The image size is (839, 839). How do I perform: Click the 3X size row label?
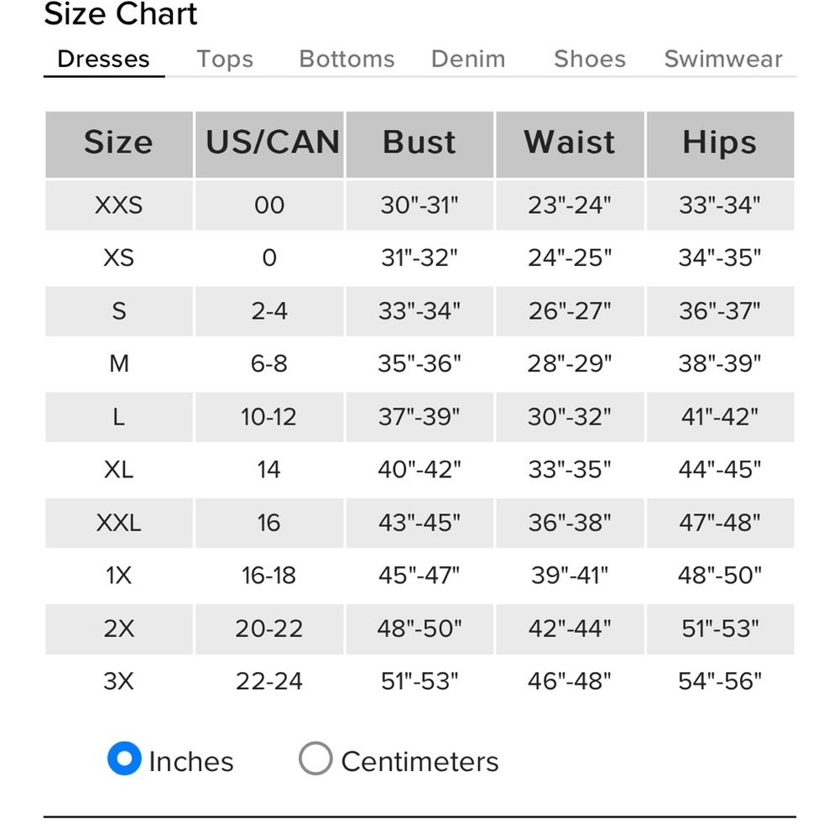tap(118, 681)
